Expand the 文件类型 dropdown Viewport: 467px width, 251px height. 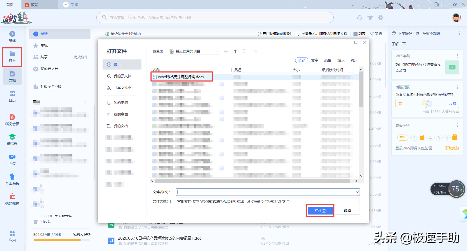(x=357, y=201)
